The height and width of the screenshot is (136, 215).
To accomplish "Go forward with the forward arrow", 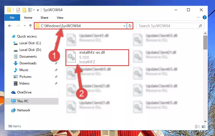I will (x=18, y=26).
